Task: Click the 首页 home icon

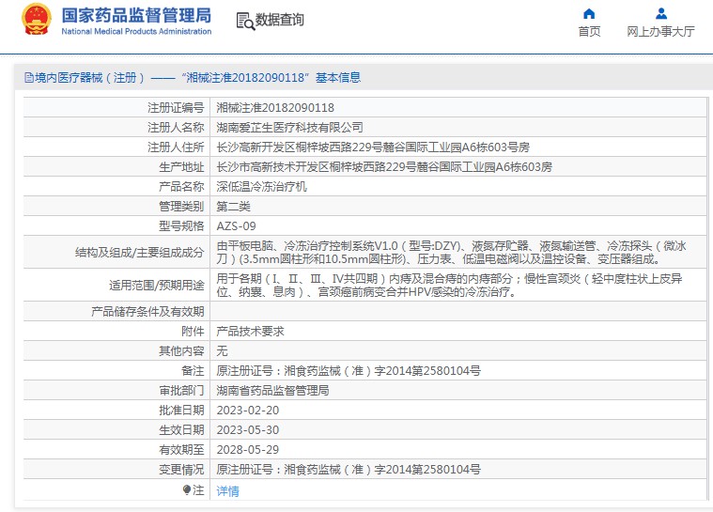Action: point(589,14)
